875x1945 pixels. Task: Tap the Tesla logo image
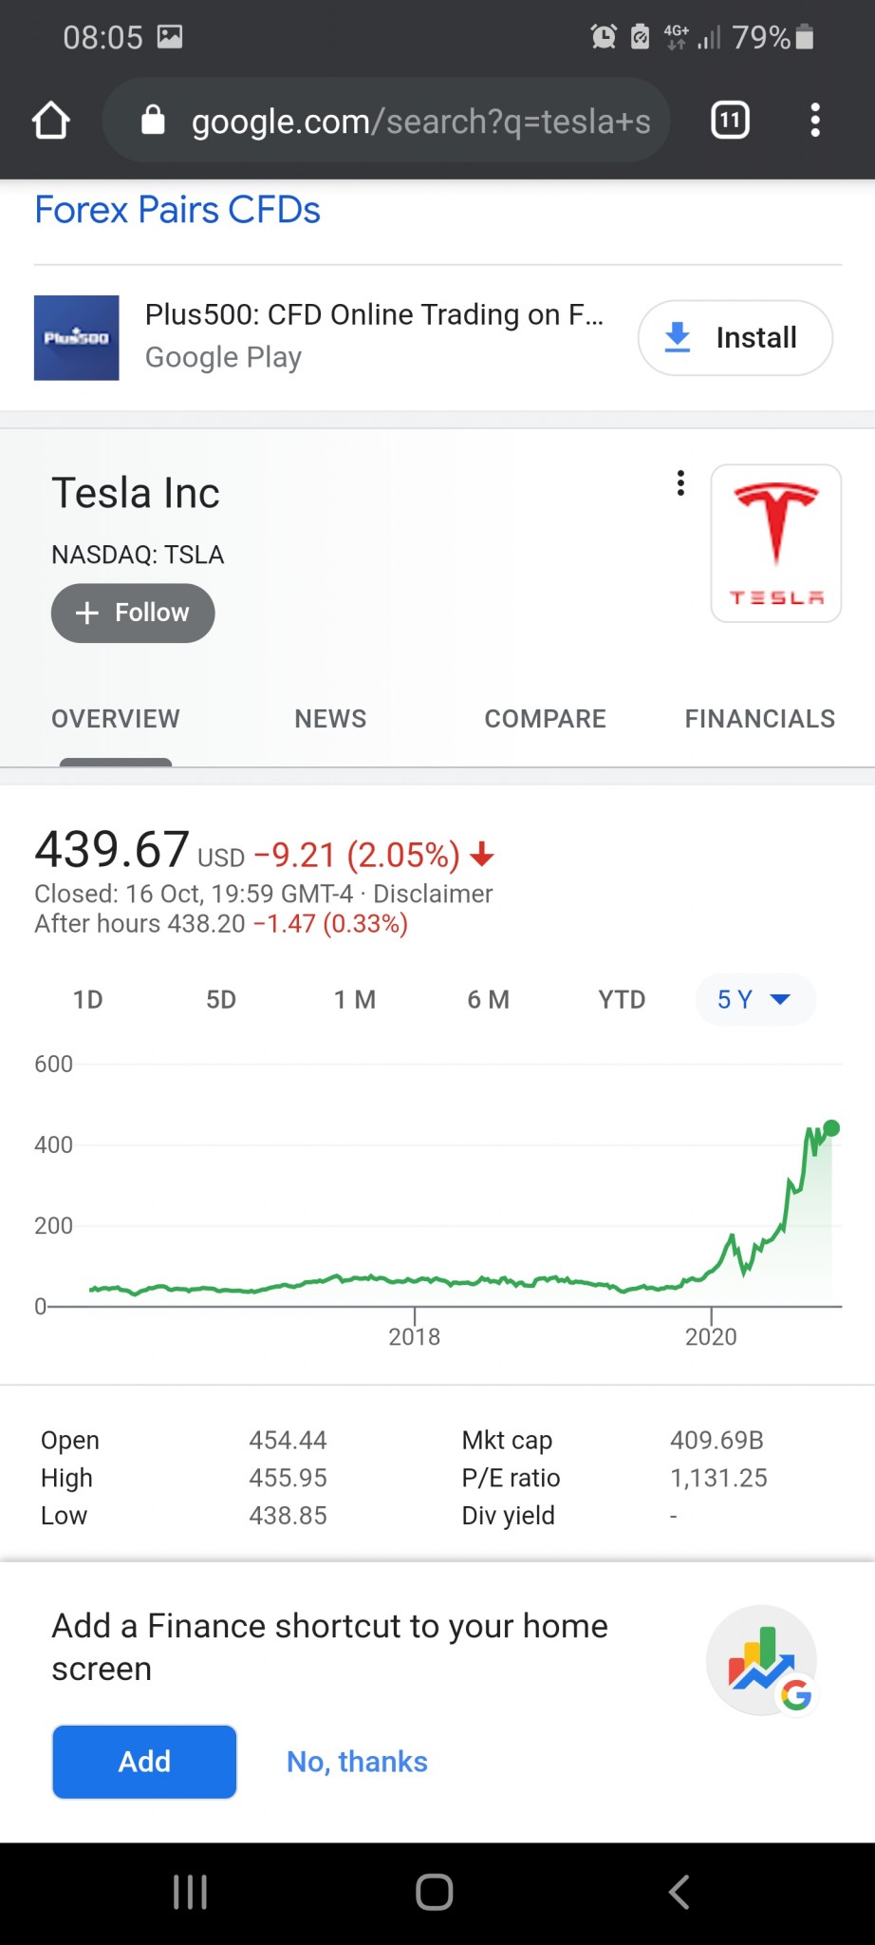(775, 543)
